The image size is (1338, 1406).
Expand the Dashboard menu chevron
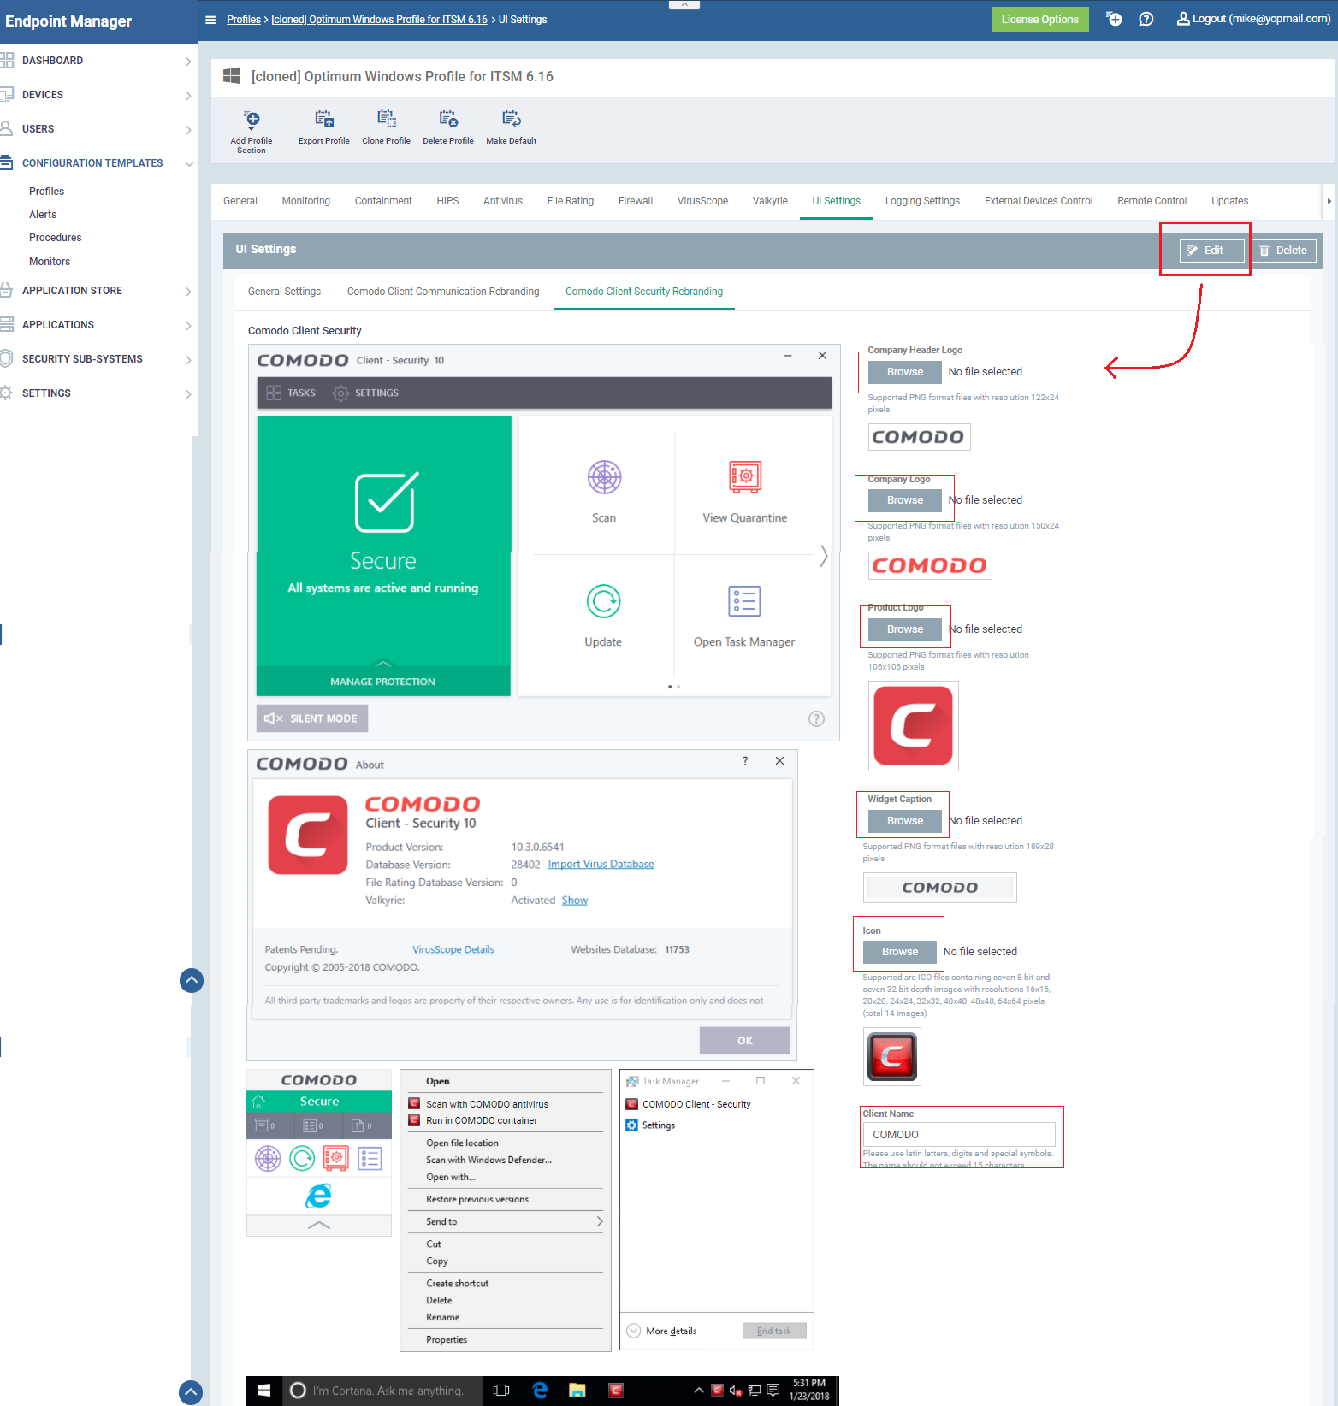[188, 62]
